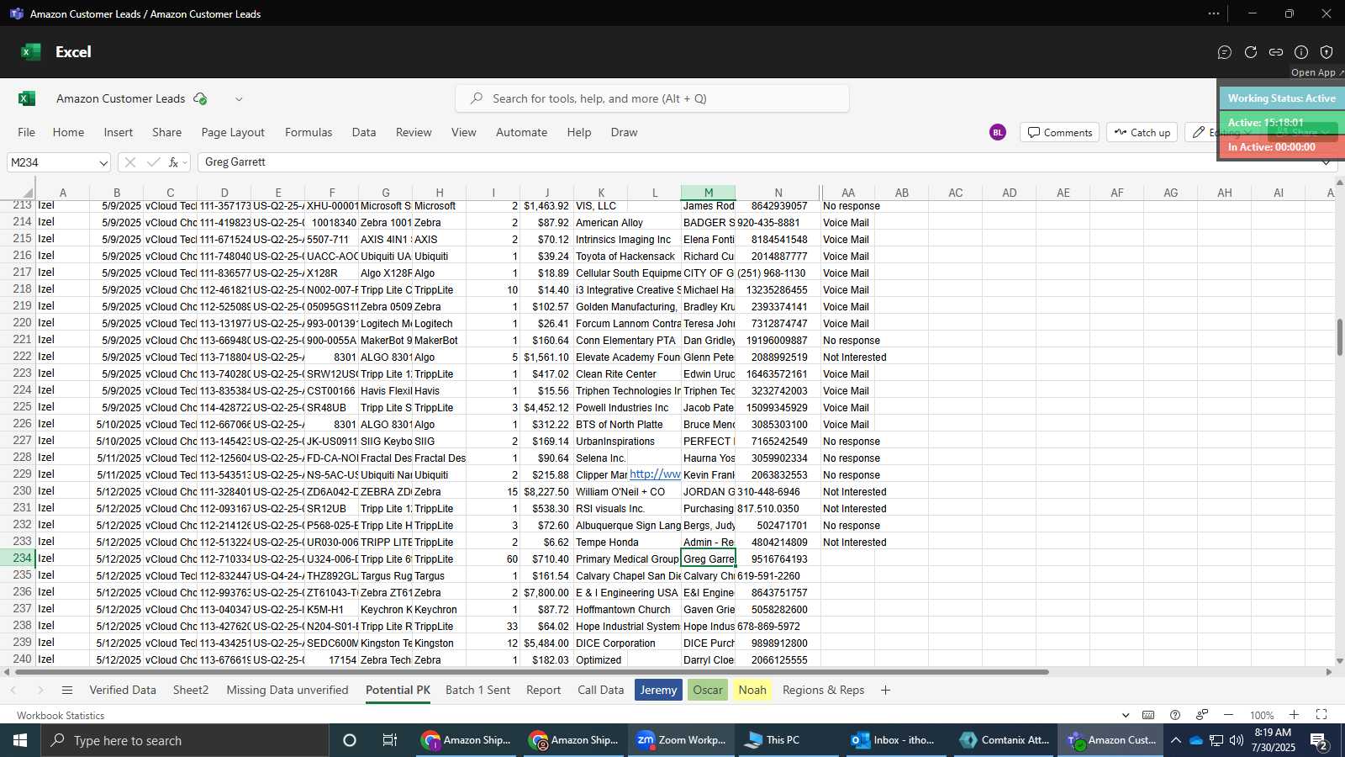This screenshot has height=757, width=1345.
Task: Click the cancel X icon in formula bar
Action: 129,162
